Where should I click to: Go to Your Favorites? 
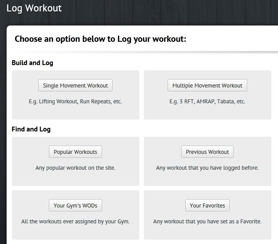tap(207, 205)
